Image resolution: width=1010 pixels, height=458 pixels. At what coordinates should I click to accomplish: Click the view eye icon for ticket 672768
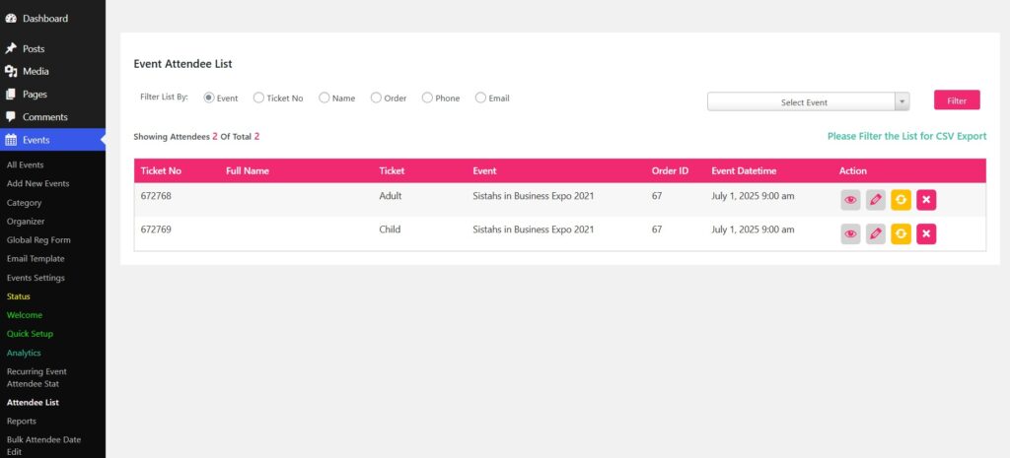coord(850,200)
